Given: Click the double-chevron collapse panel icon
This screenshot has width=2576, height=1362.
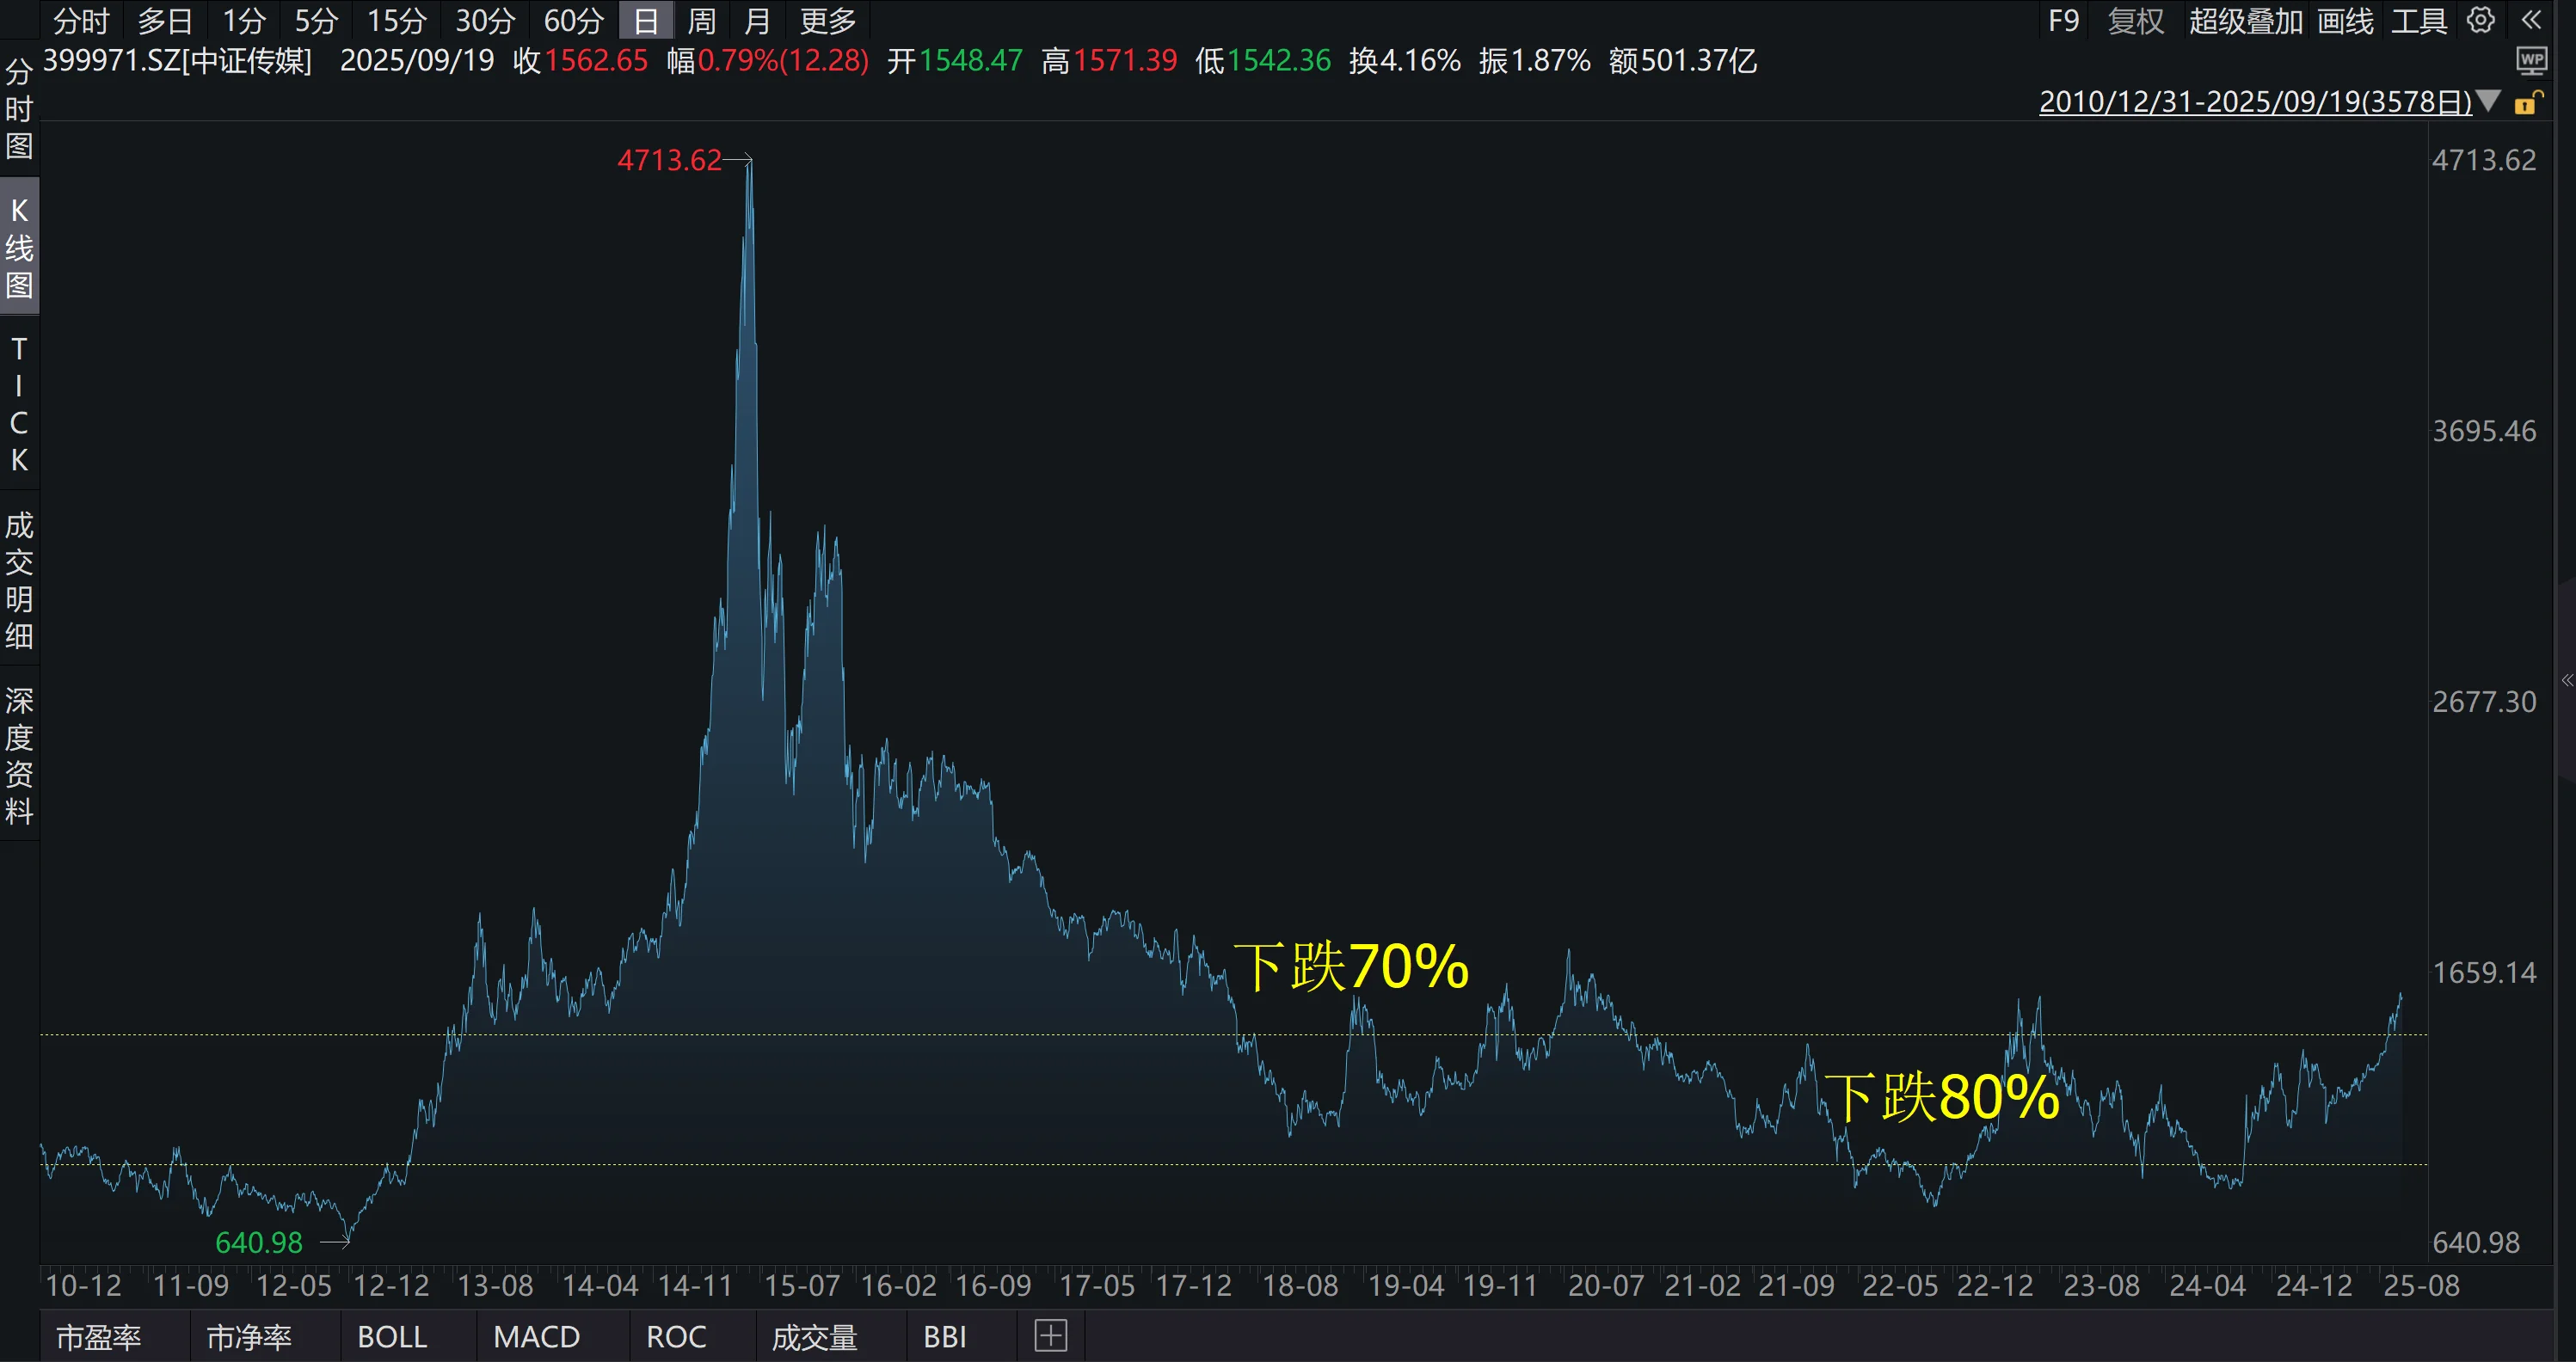Looking at the screenshot, I should pos(2531,20).
